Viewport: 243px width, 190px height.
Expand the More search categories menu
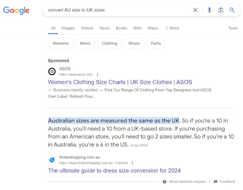click(x=172, y=28)
